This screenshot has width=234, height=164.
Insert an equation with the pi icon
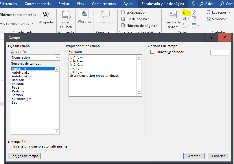[x=209, y=12]
